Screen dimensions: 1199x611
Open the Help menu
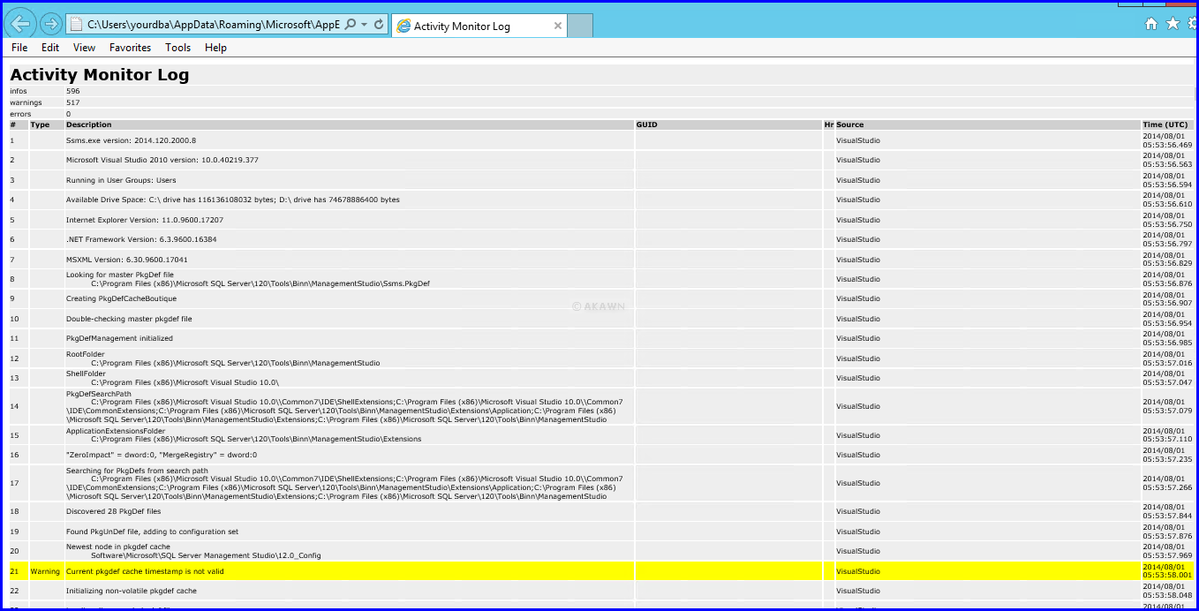point(215,48)
